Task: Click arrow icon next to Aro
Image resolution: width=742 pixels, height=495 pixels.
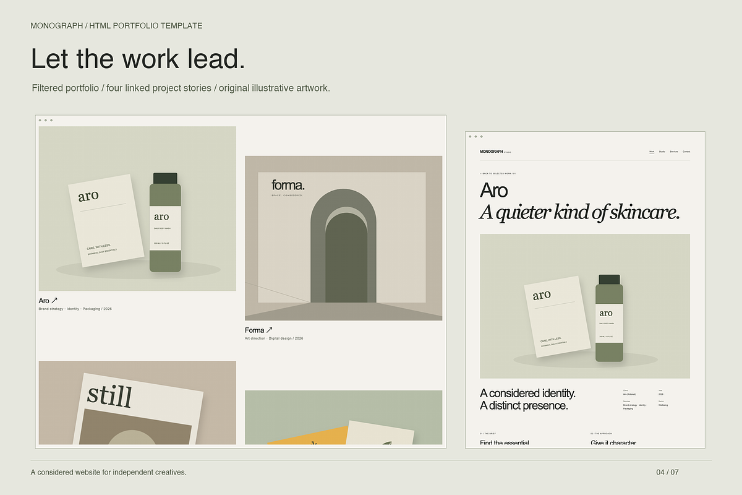Action: pos(54,301)
